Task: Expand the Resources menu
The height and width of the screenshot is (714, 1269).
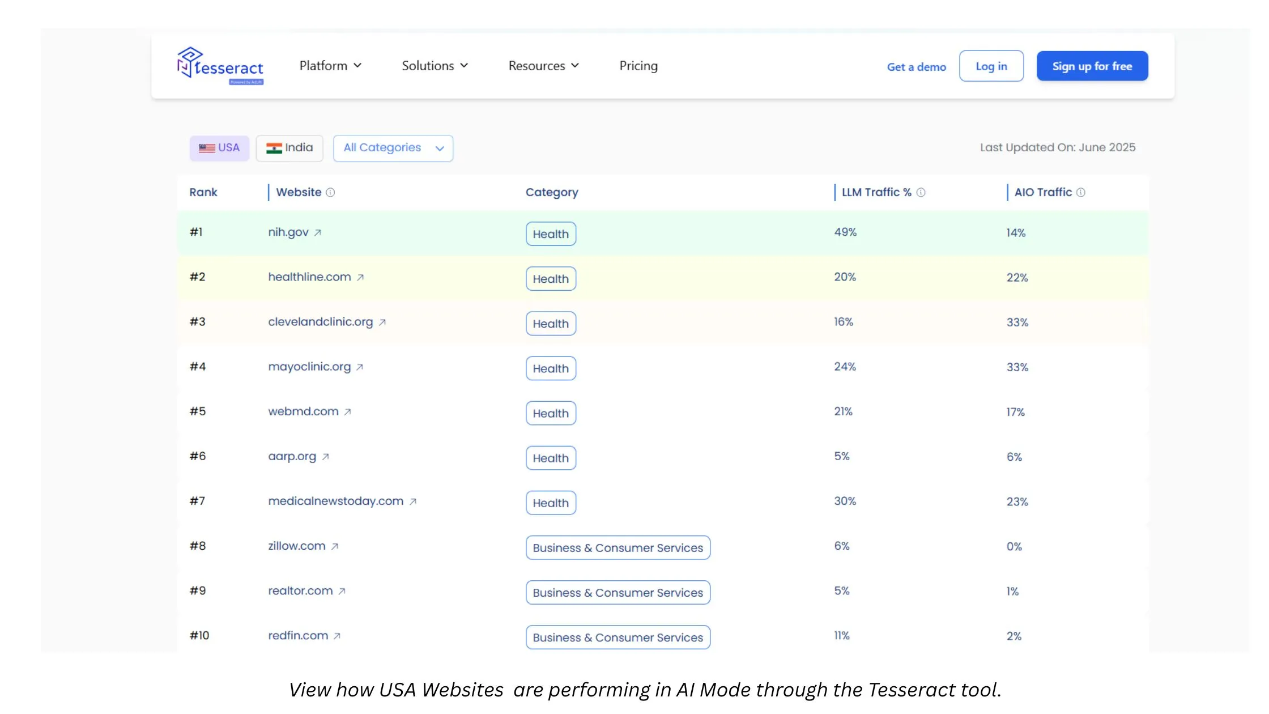Action: pyautogui.click(x=544, y=66)
